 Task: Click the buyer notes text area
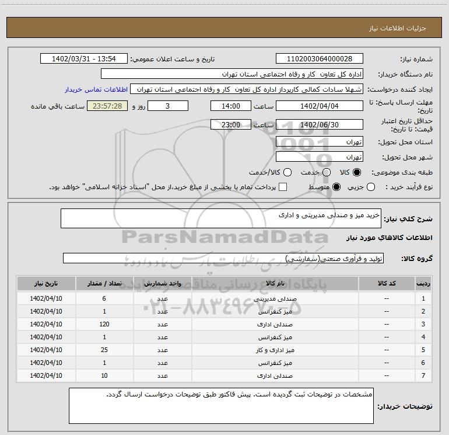tap(221, 406)
